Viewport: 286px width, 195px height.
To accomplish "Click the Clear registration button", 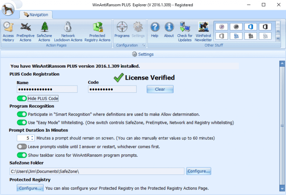I will coord(160,89).
